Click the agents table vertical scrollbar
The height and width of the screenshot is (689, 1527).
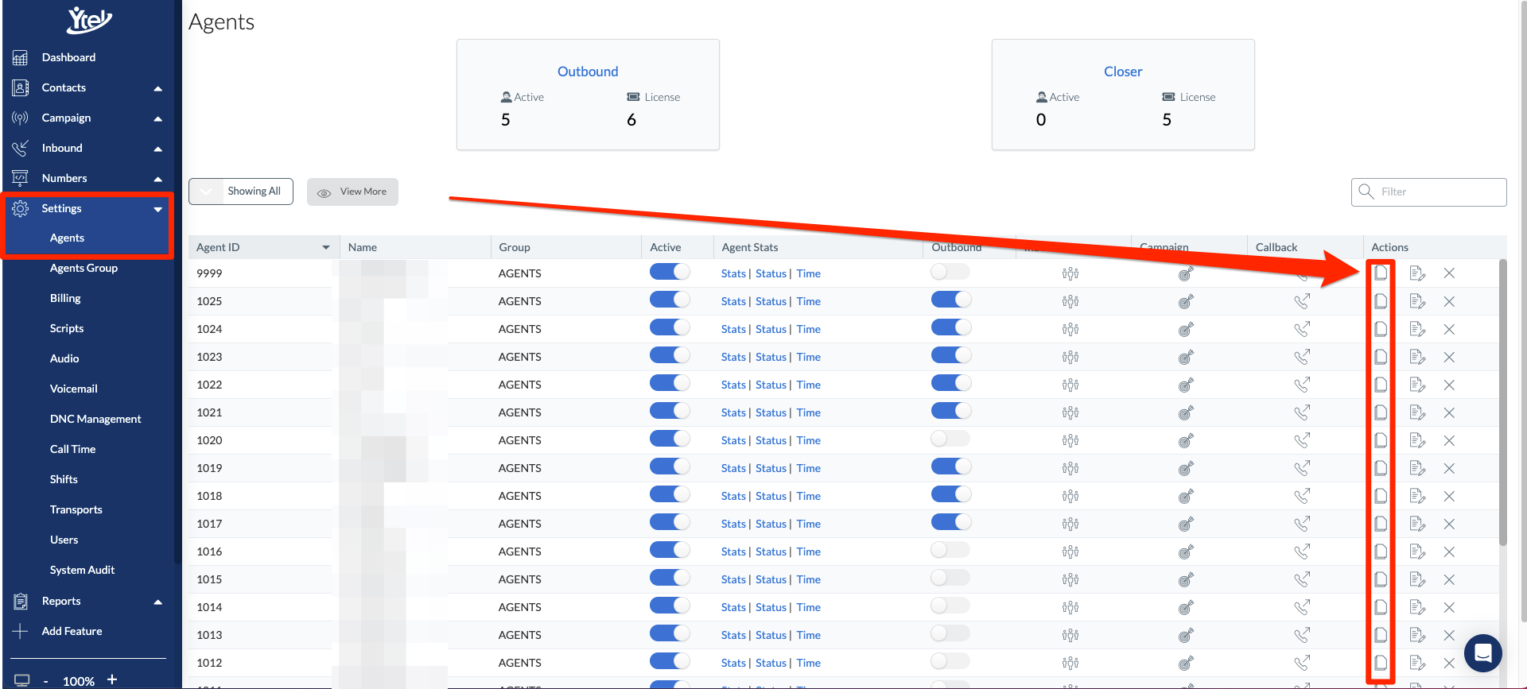coord(1502,402)
